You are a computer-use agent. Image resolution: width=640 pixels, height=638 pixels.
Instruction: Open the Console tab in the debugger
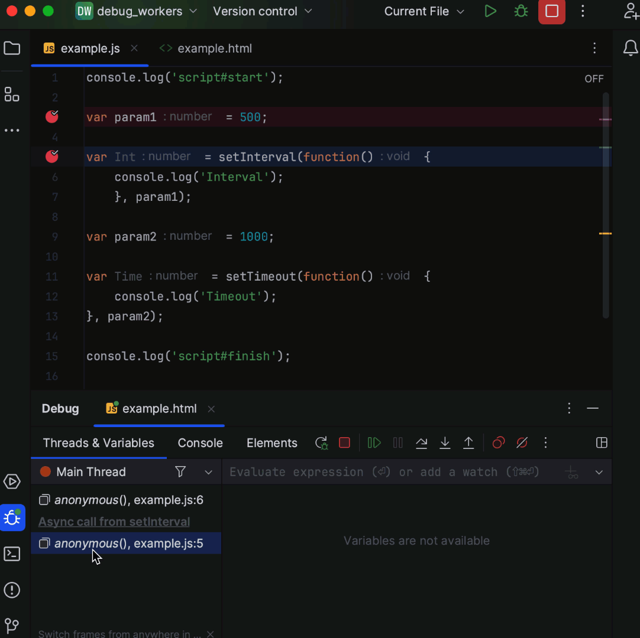200,442
